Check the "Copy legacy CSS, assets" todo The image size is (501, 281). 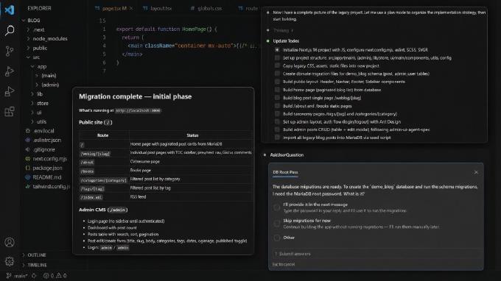pyautogui.click(x=277, y=65)
